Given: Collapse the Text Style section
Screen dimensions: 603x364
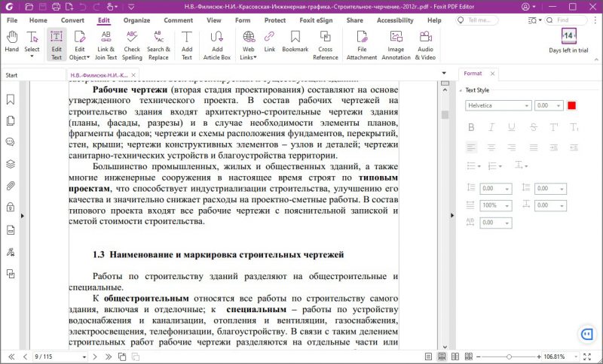Looking at the screenshot, I should [x=461, y=90].
